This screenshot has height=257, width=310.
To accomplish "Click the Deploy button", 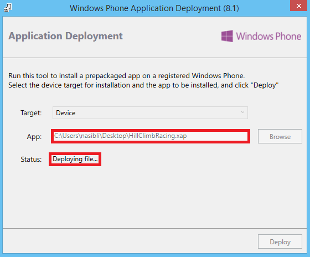I will tap(280, 241).
